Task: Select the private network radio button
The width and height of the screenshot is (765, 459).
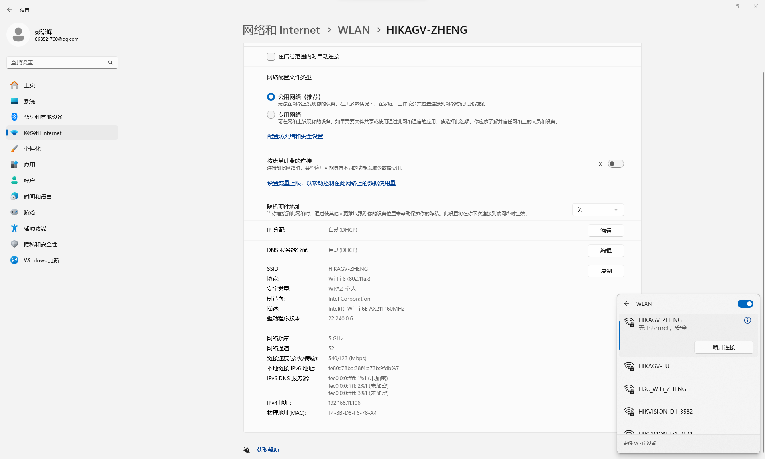Action: click(x=271, y=115)
